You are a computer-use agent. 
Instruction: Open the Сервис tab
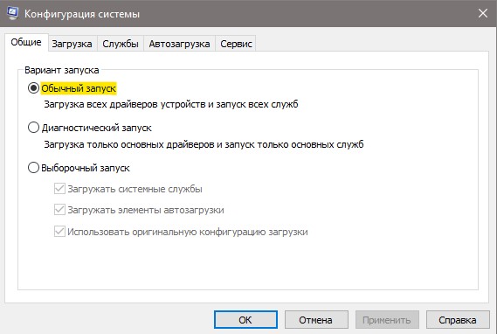tap(236, 44)
